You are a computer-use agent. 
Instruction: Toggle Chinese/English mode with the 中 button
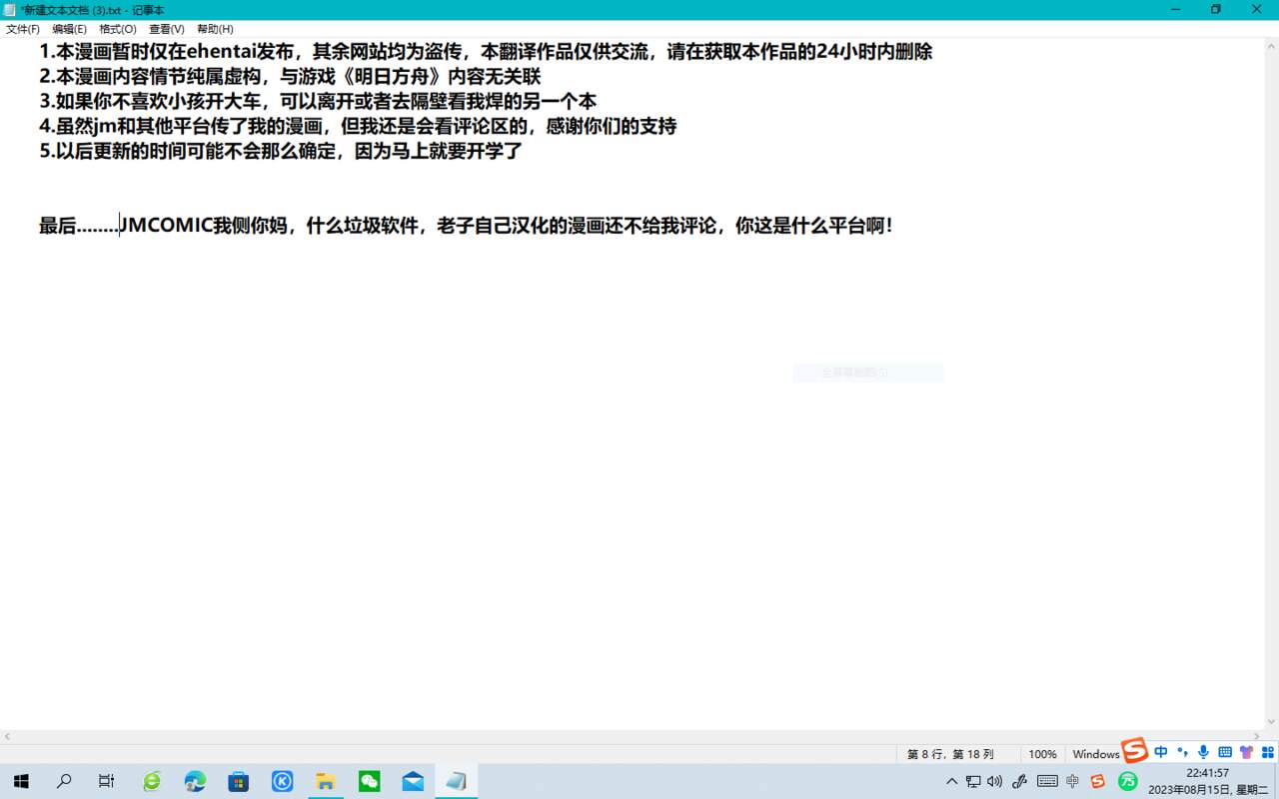1161,752
